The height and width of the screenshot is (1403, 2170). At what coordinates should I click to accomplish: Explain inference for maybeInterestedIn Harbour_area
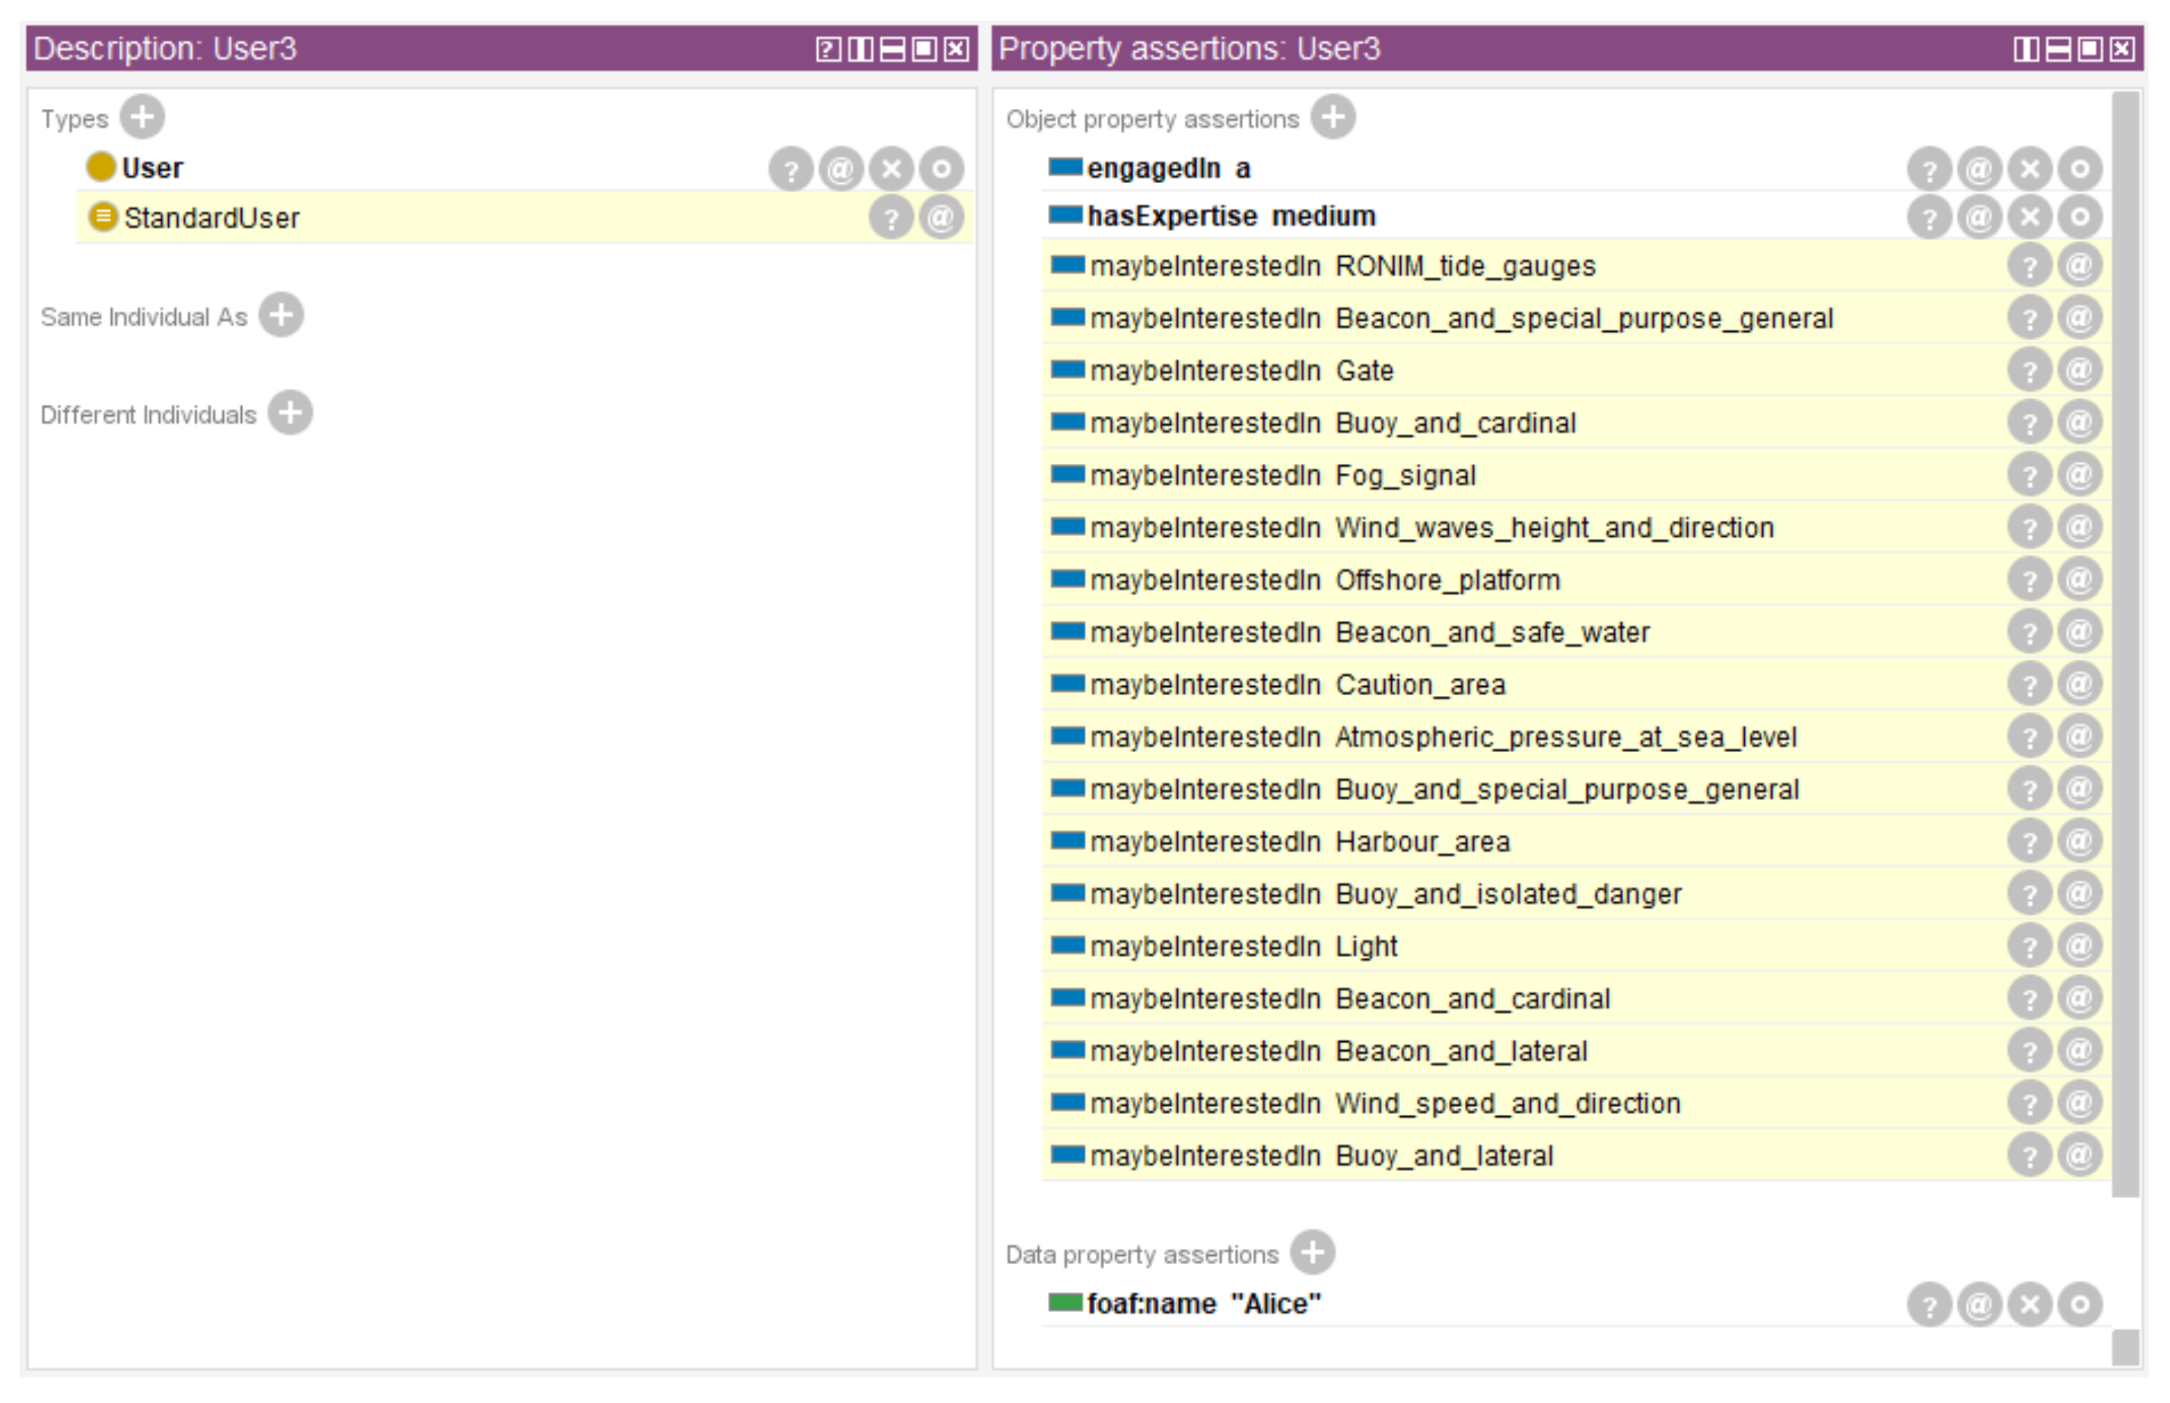point(2030,841)
